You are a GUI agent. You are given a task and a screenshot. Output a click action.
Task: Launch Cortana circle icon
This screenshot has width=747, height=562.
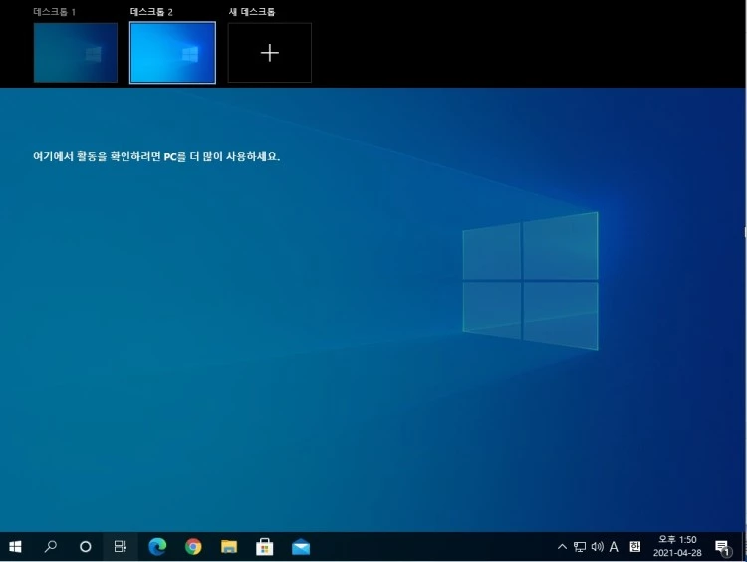click(x=86, y=546)
